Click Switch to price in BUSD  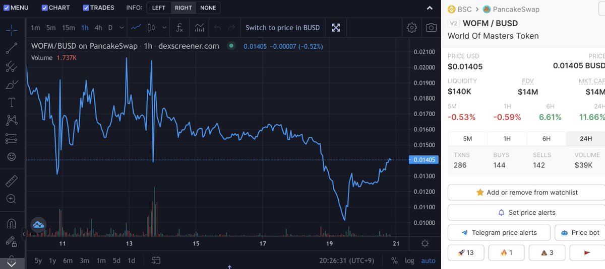click(x=283, y=28)
